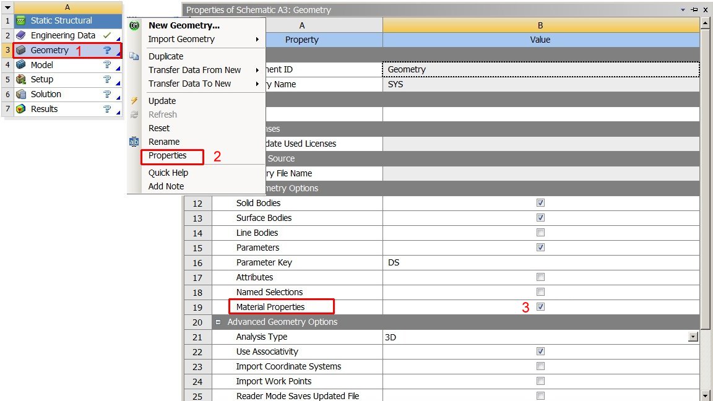Click Model row question mark status icon

pyautogui.click(x=107, y=65)
